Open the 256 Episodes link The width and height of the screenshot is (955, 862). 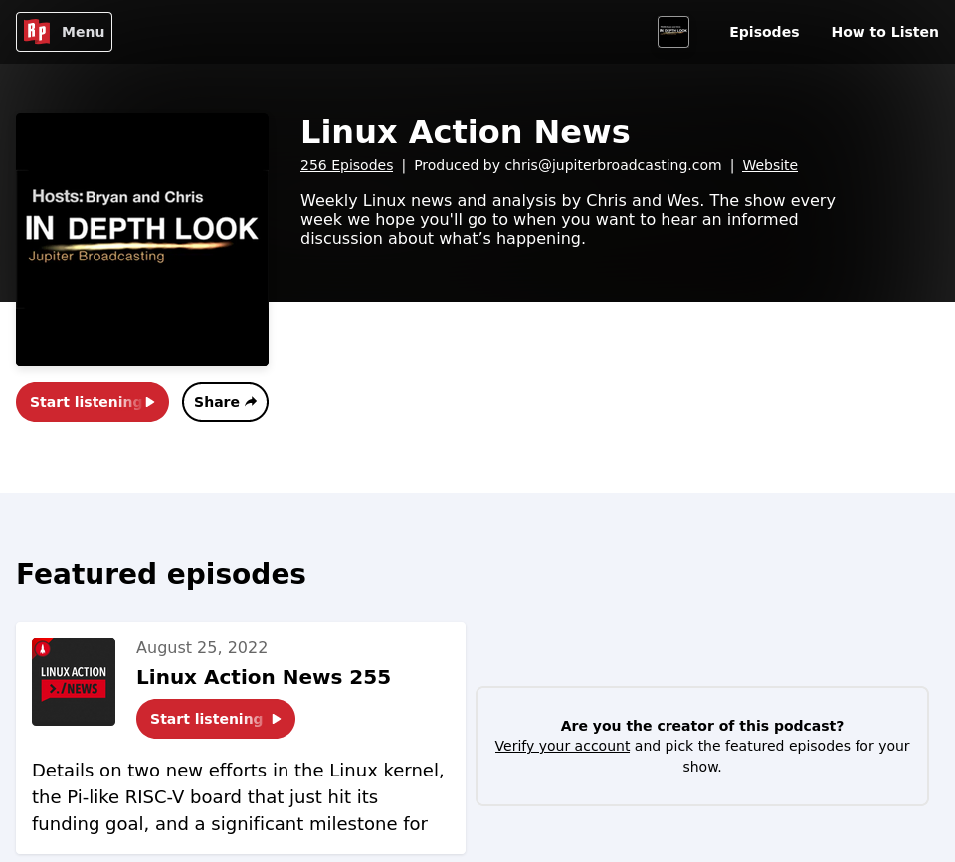(x=346, y=165)
